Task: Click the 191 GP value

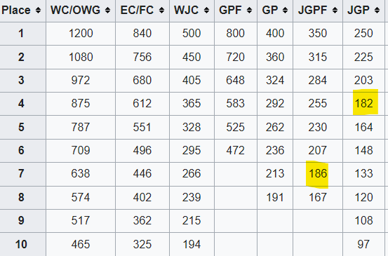Action: pos(275,197)
